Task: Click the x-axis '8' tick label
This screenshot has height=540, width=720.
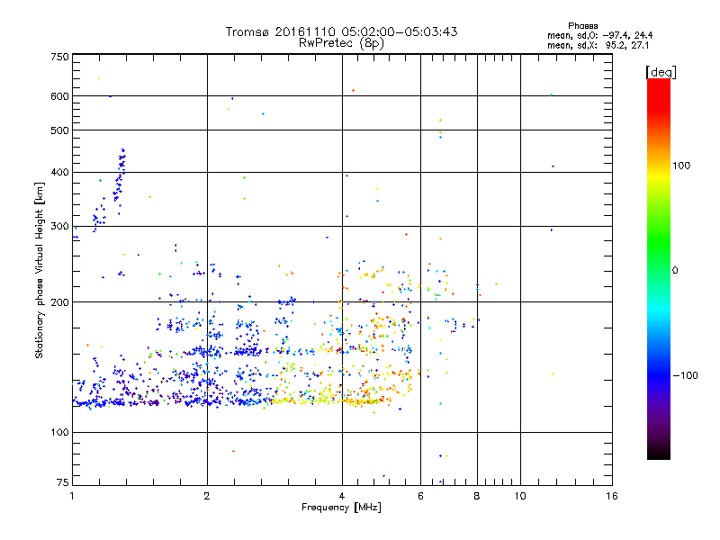Action: point(477,496)
